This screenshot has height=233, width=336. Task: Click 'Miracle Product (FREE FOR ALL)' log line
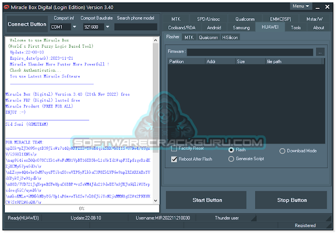(x=39, y=106)
